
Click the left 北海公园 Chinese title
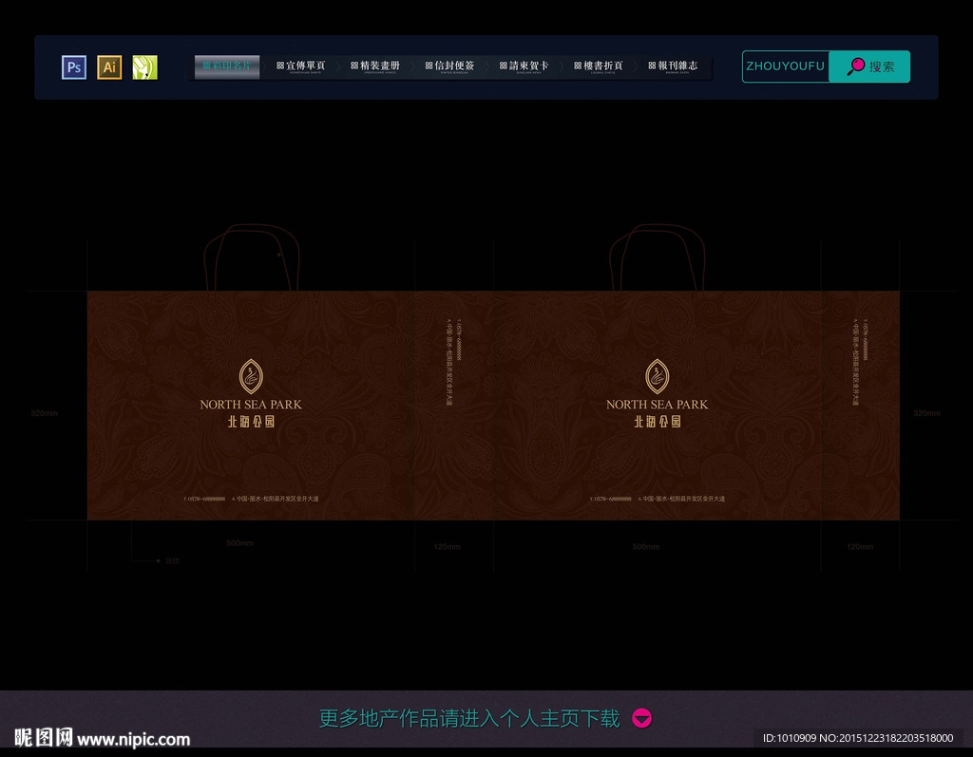click(251, 422)
